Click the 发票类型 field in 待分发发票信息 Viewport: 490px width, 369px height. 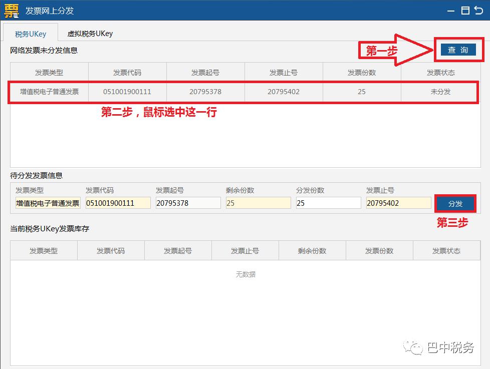[x=48, y=203]
